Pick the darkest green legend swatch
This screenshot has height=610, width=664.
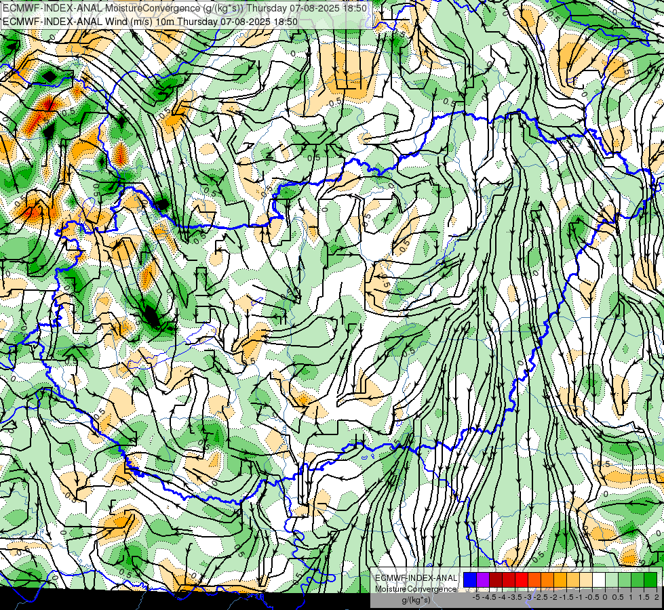(650, 580)
